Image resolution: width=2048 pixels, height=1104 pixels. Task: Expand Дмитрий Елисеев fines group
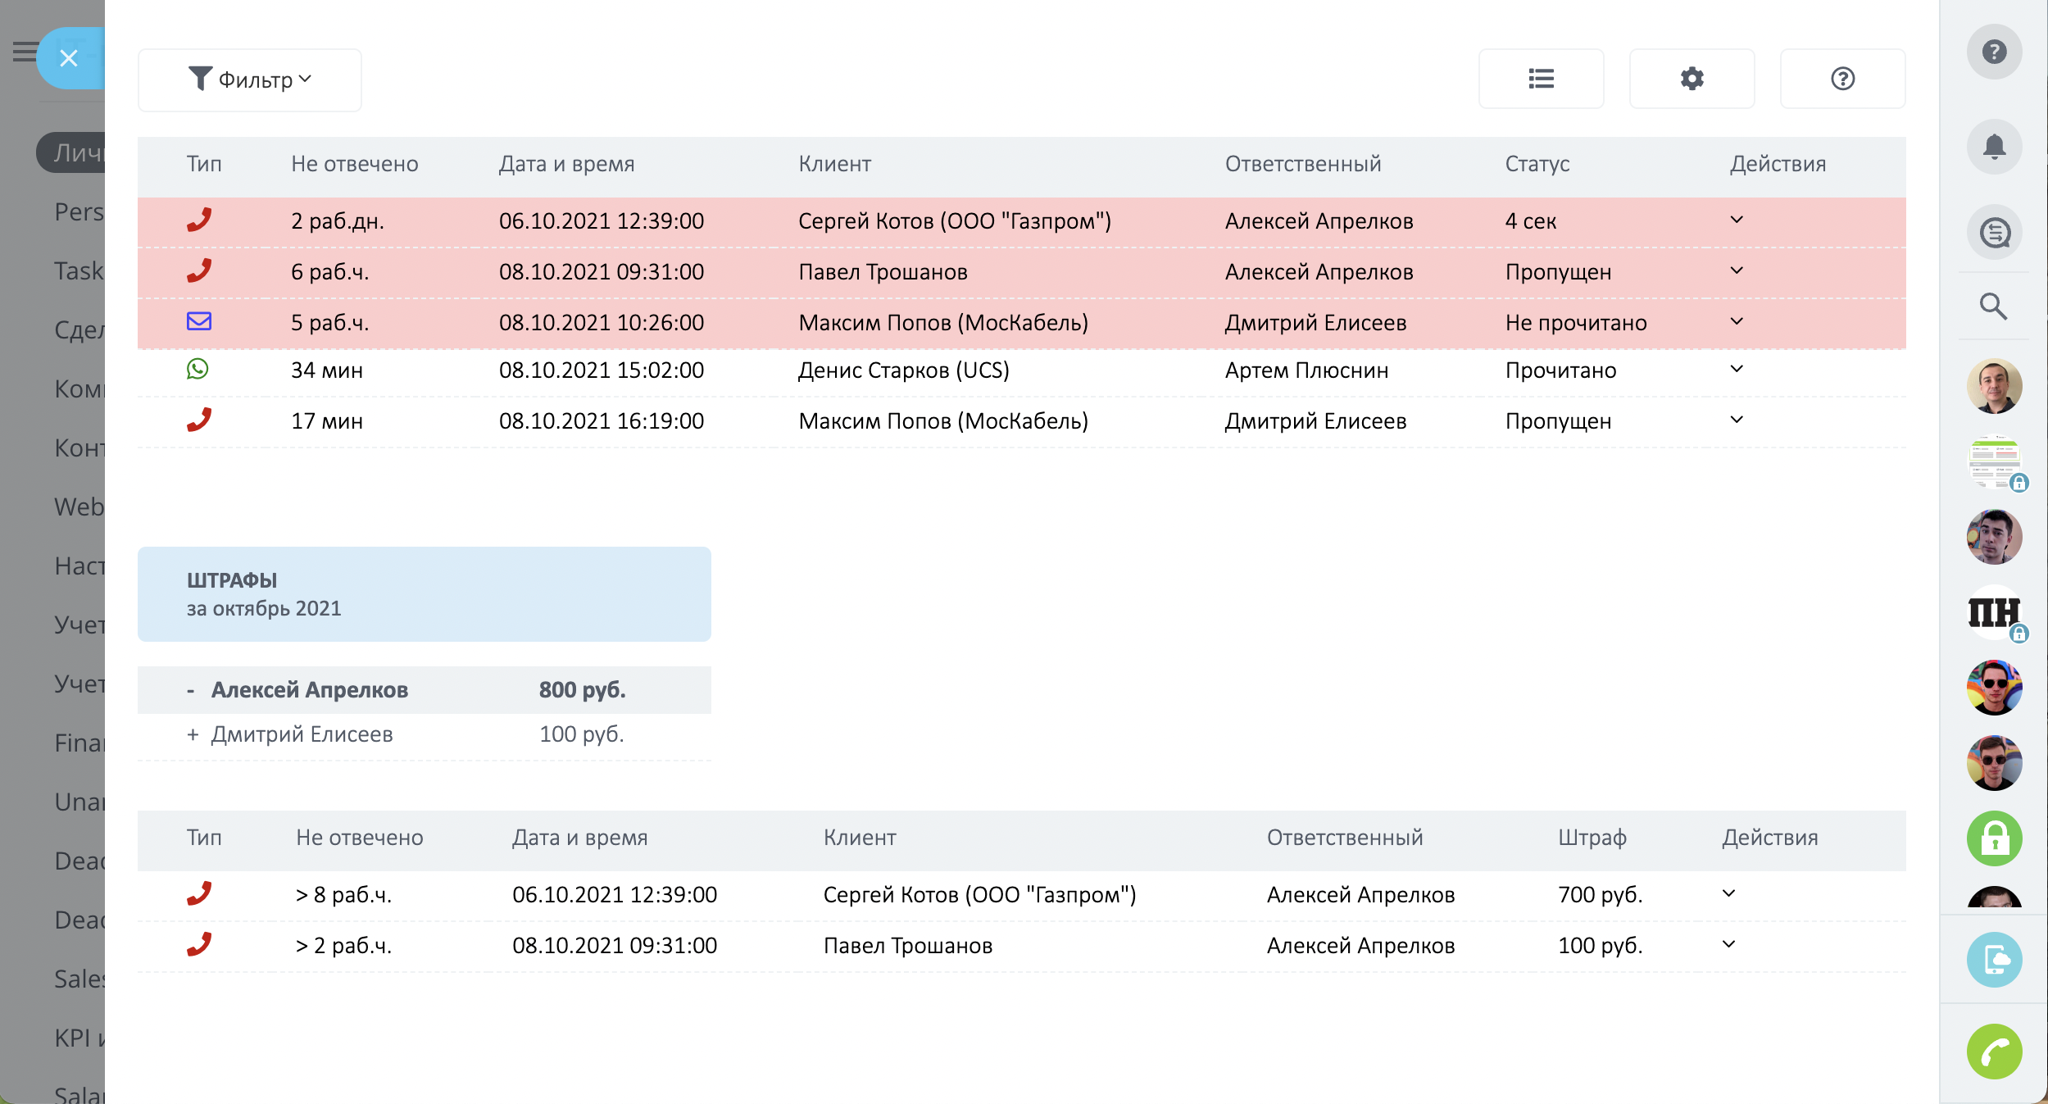(x=193, y=734)
